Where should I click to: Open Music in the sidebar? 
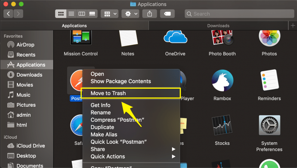pyautogui.click(x=26, y=95)
